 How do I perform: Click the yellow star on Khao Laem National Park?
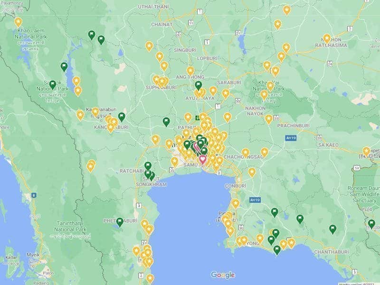pyautogui.click(x=18, y=21)
